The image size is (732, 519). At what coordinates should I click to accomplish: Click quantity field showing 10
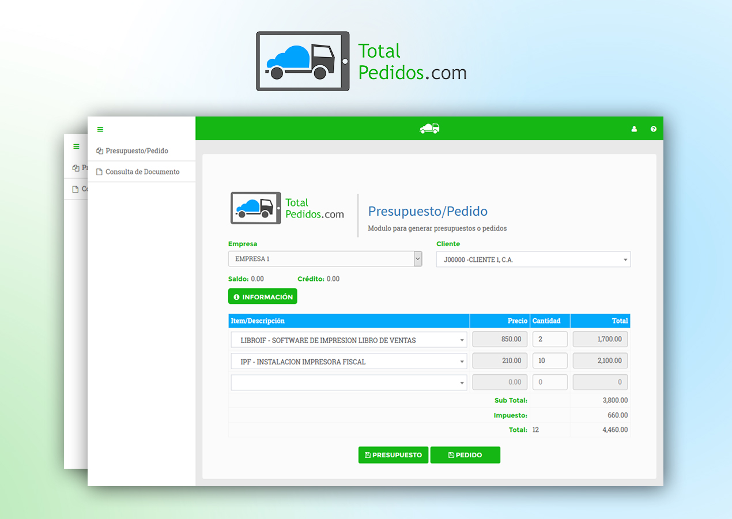(549, 360)
